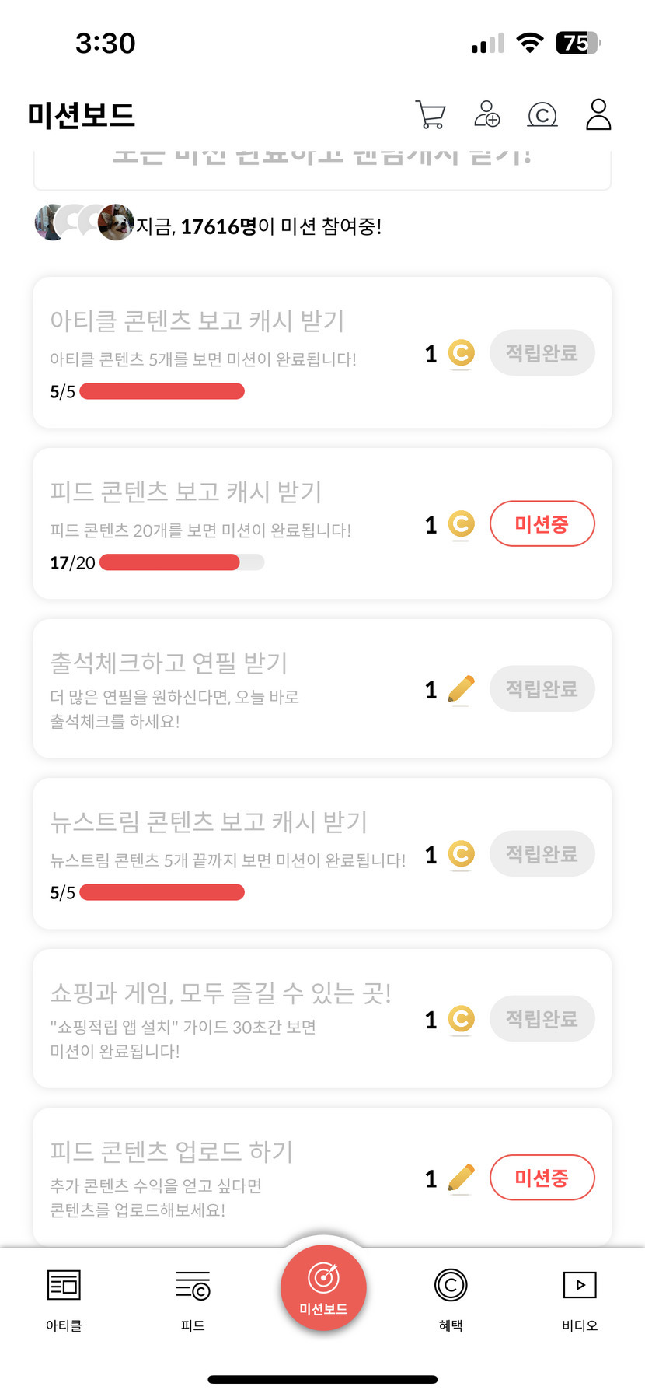This screenshot has height=1397, width=645.
Task: Tap the coin icon on 뉴스트림 mission
Action: (462, 854)
